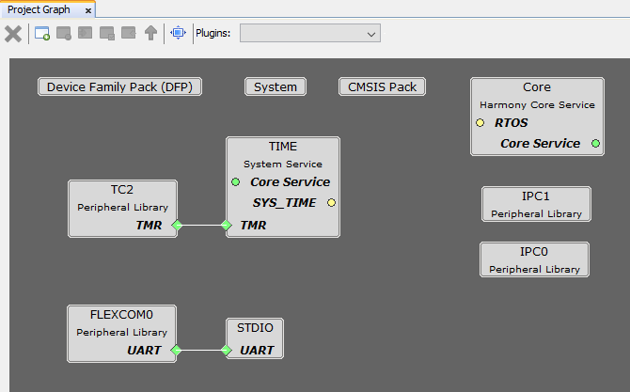Click the blue fit-to-view icon
630x392 pixels.
point(178,34)
